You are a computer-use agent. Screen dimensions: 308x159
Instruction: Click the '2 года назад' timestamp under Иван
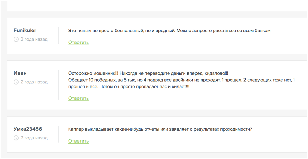[34, 82]
